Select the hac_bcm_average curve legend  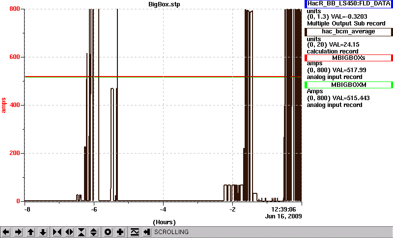click(x=349, y=32)
